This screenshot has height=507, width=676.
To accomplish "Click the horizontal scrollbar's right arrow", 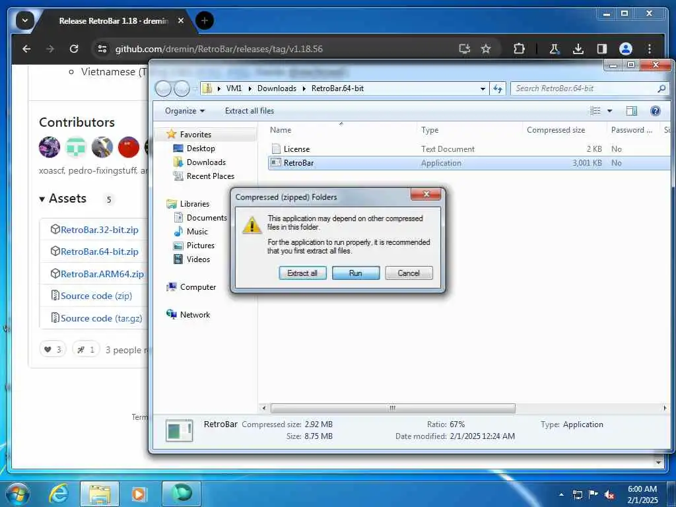I will [664, 408].
